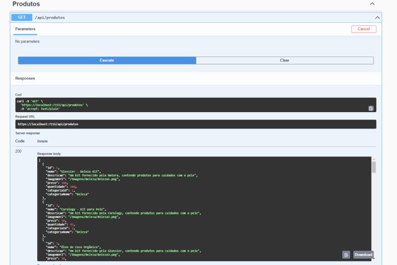Viewport: 397px width, 265px height.
Task: Click the Clear button
Action: click(x=284, y=60)
